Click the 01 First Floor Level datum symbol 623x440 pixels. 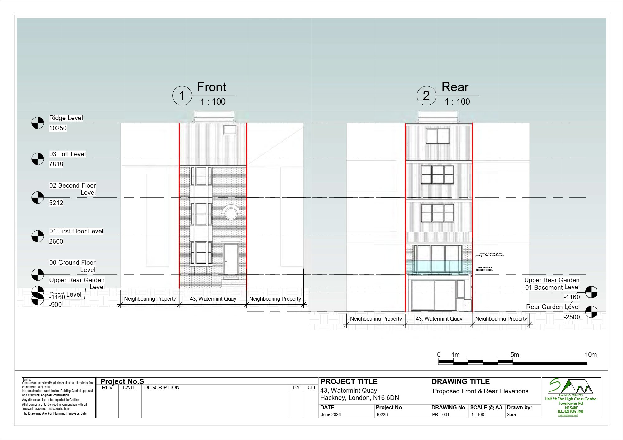pos(38,236)
